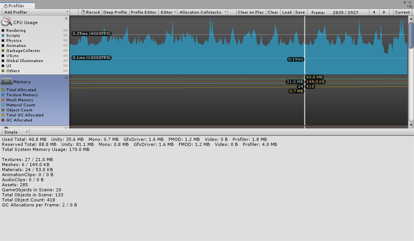Click the Global Illumination reorder handle

coord(65,61)
